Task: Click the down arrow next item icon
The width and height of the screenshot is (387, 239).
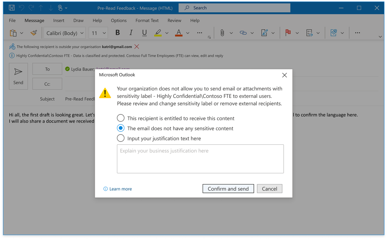Action: click(51, 8)
